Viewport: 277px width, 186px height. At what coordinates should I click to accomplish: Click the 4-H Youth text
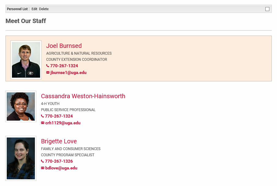50,104
